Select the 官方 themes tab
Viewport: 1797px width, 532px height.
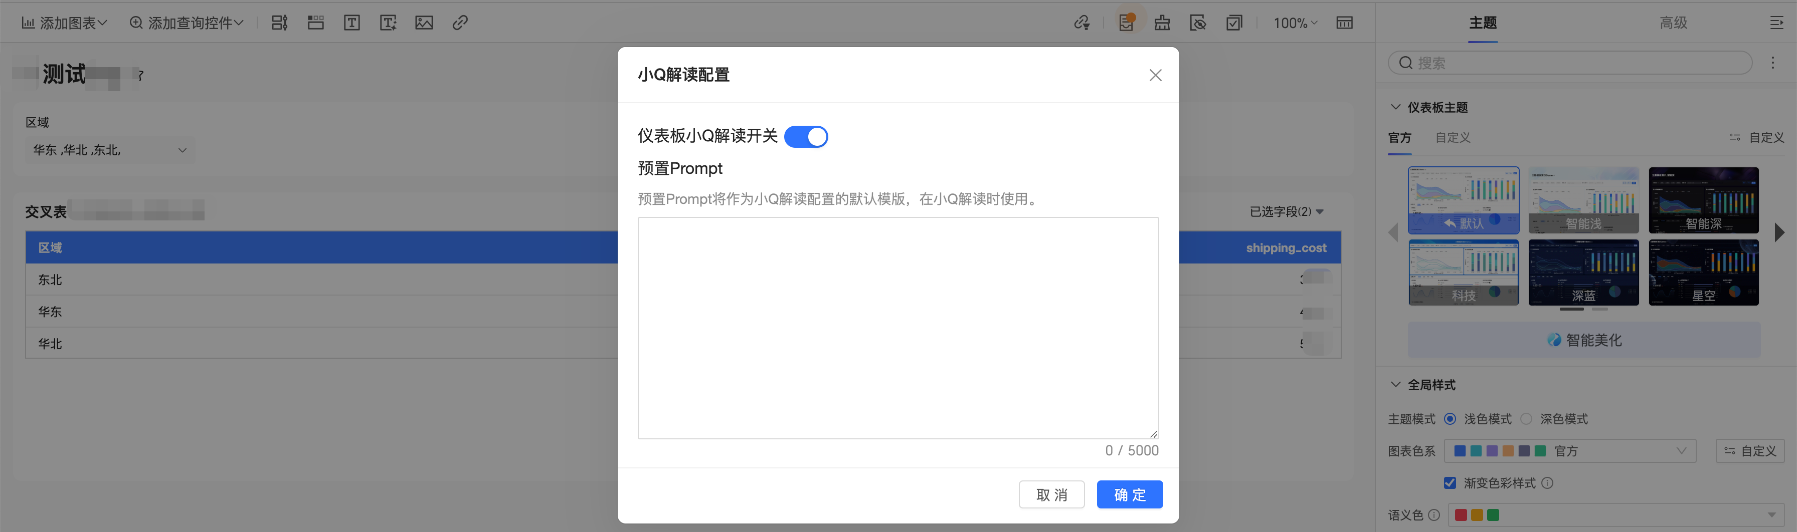point(1399,138)
